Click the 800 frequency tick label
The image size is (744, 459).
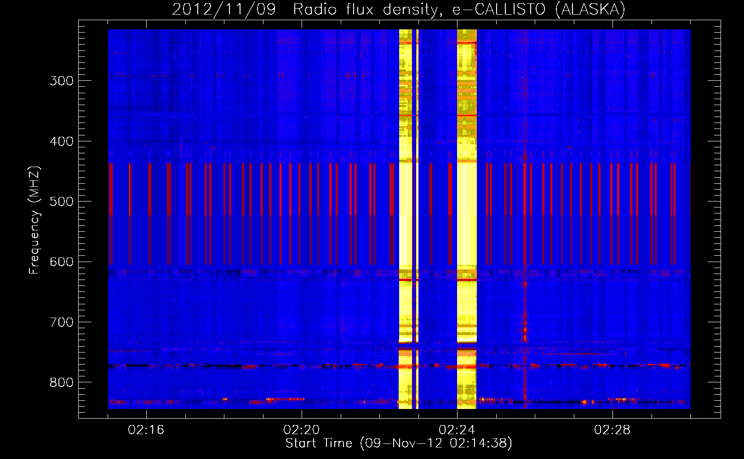(x=62, y=383)
